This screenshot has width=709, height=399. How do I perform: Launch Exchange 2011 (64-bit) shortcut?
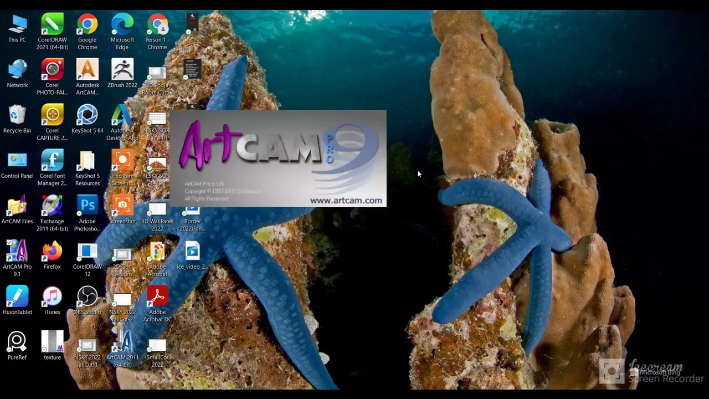(53, 213)
